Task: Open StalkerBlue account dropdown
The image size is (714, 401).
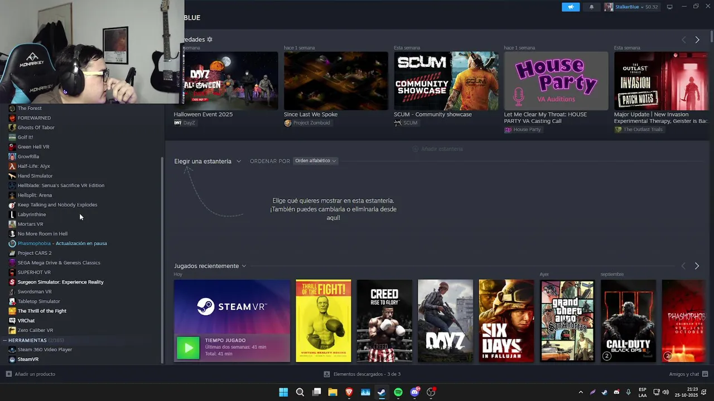Action: click(631, 7)
